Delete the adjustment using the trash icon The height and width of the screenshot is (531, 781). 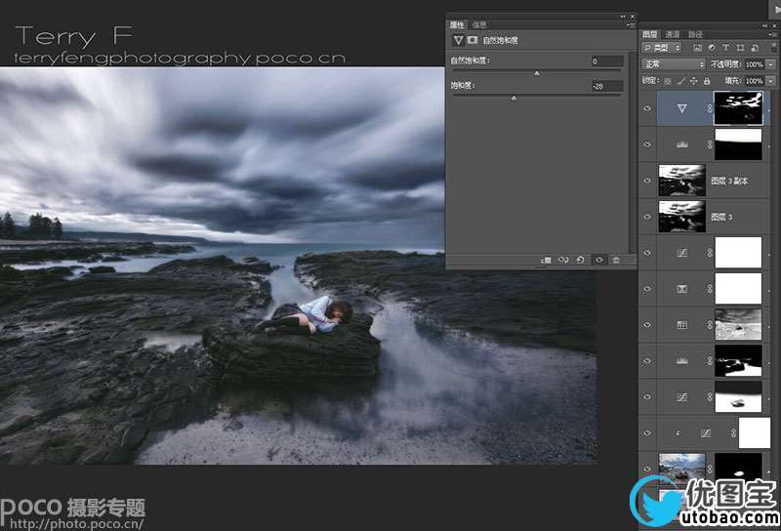pyautogui.click(x=616, y=260)
